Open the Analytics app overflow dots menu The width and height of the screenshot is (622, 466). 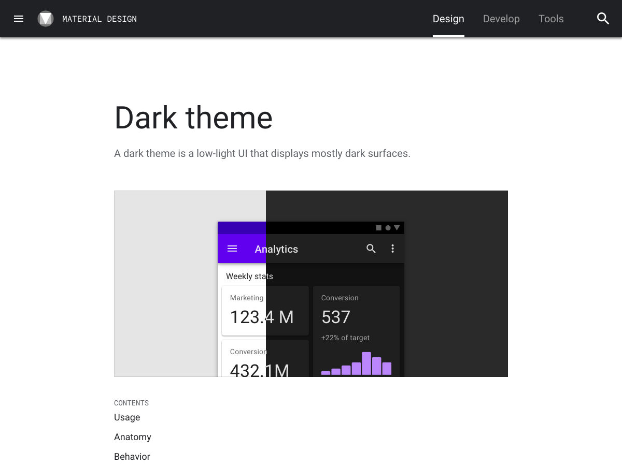click(x=392, y=249)
